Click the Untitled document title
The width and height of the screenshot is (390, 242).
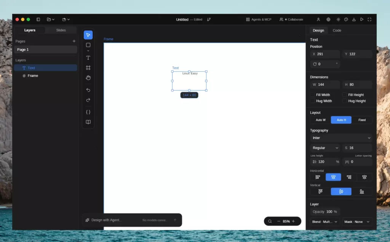[x=182, y=19]
